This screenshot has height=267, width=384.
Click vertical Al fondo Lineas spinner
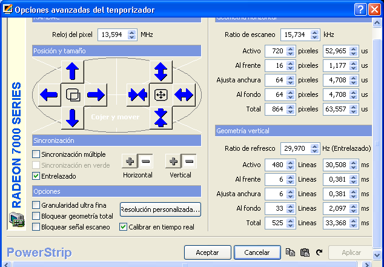pos(291,208)
